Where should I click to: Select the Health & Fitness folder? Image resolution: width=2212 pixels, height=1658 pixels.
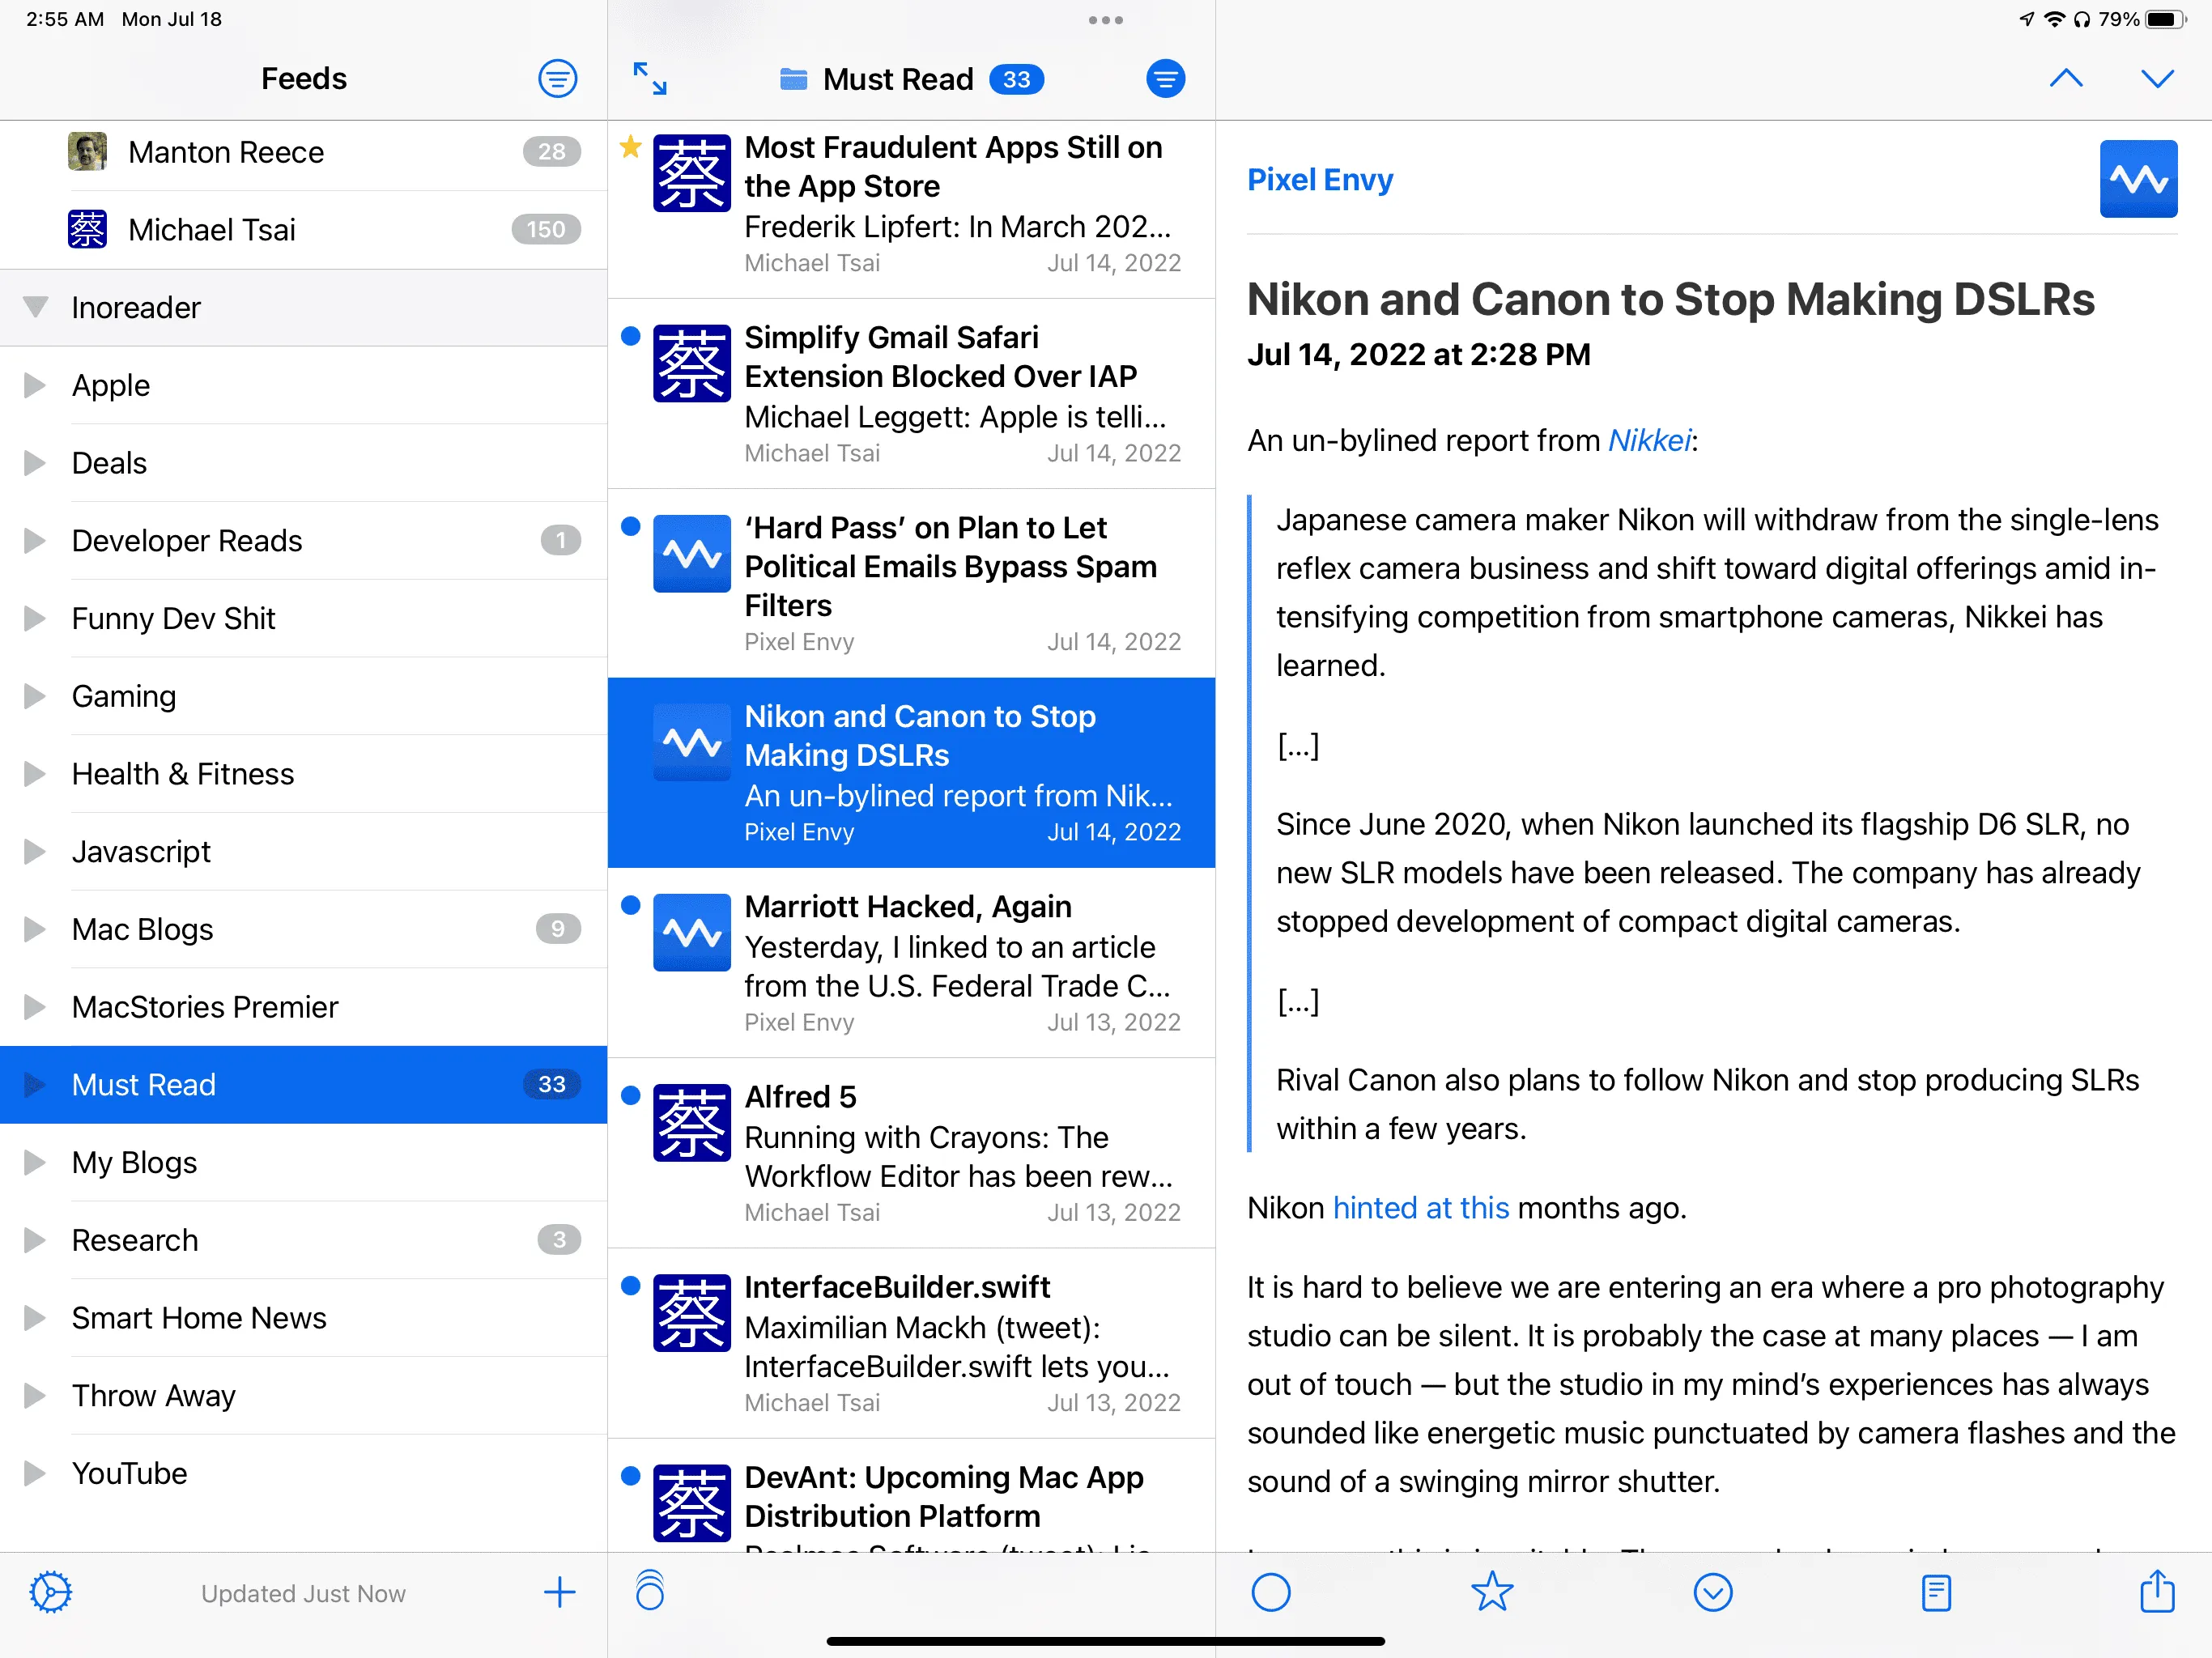tap(304, 773)
